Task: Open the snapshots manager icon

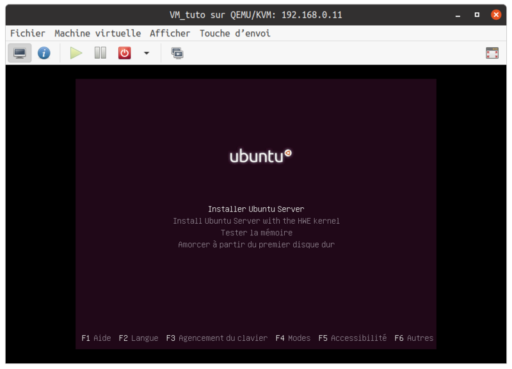Action: point(177,53)
